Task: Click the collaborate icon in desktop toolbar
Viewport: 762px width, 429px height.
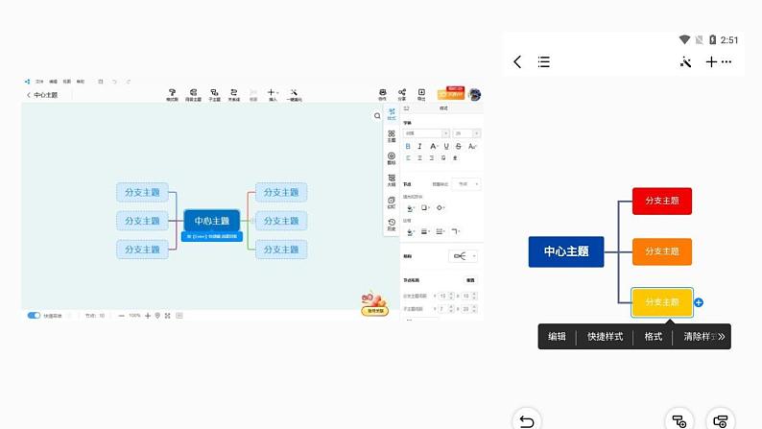Action: click(383, 94)
